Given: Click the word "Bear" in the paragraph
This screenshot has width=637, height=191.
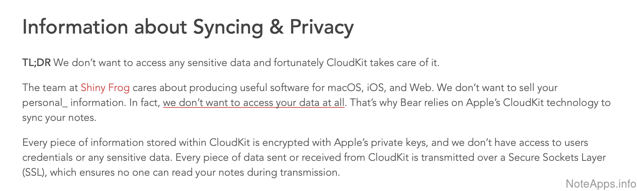Looking at the screenshot, I should click(x=410, y=103).
